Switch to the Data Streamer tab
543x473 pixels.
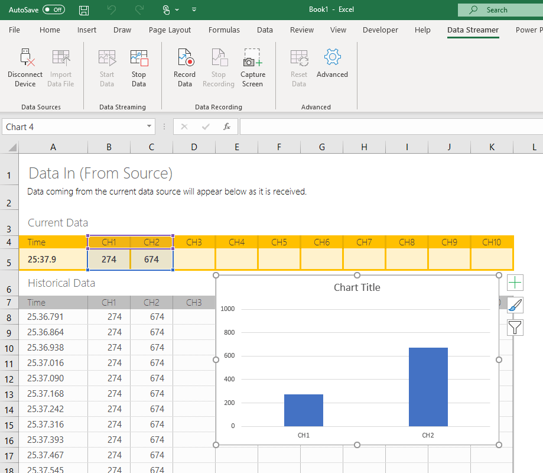pyautogui.click(x=473, y=30)
